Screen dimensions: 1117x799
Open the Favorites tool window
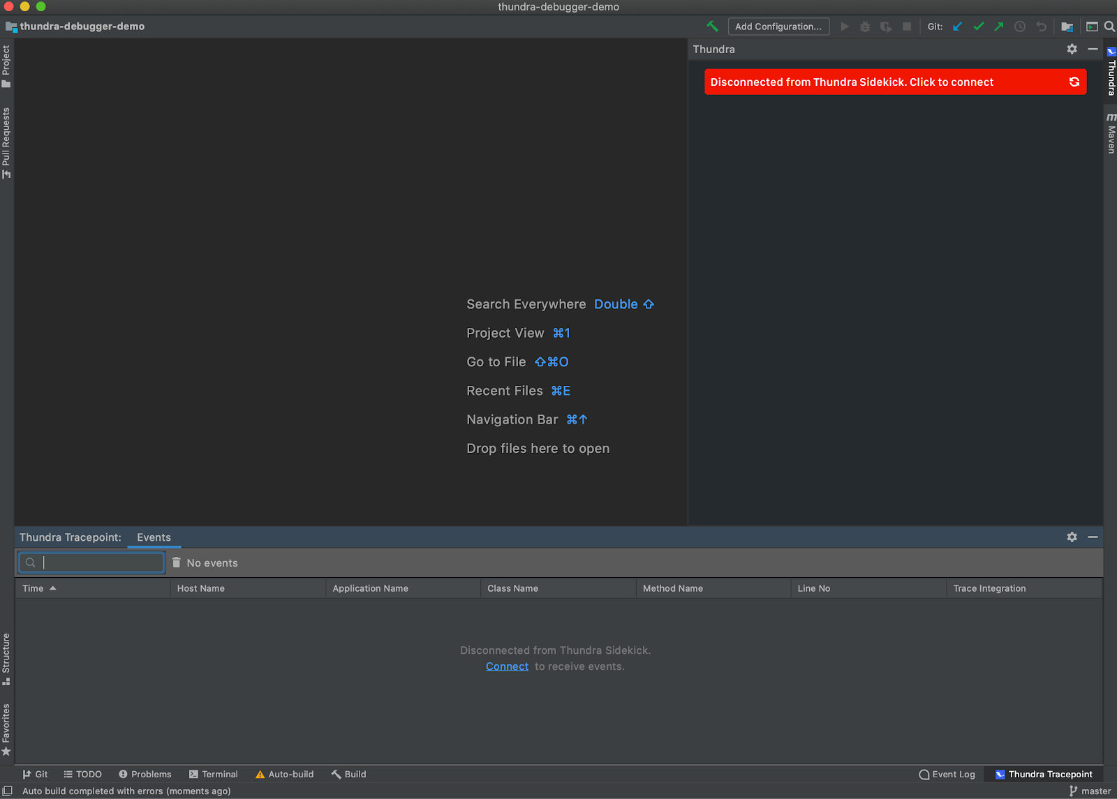(x=6, y=729)
